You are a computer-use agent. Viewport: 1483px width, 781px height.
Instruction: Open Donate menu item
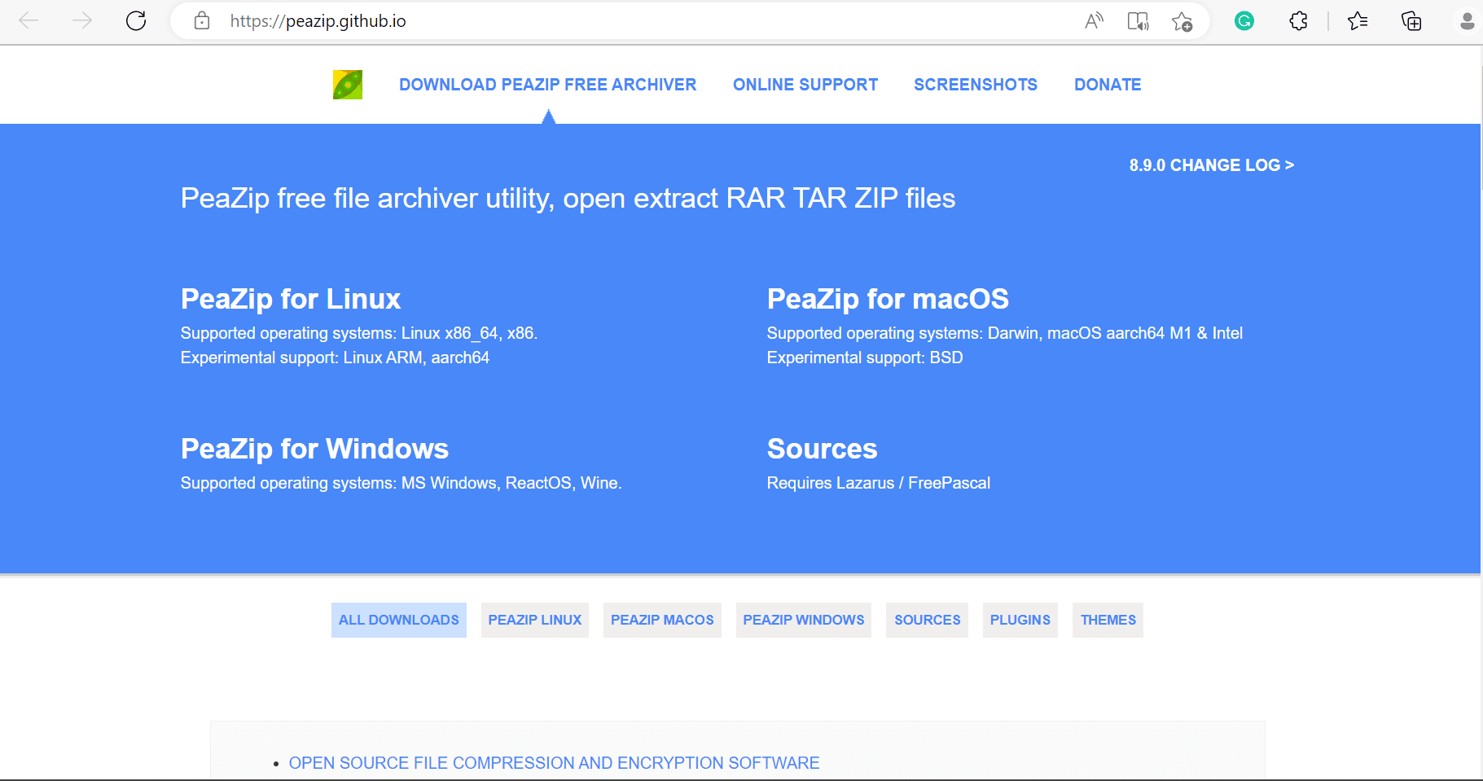point(1108,85)
